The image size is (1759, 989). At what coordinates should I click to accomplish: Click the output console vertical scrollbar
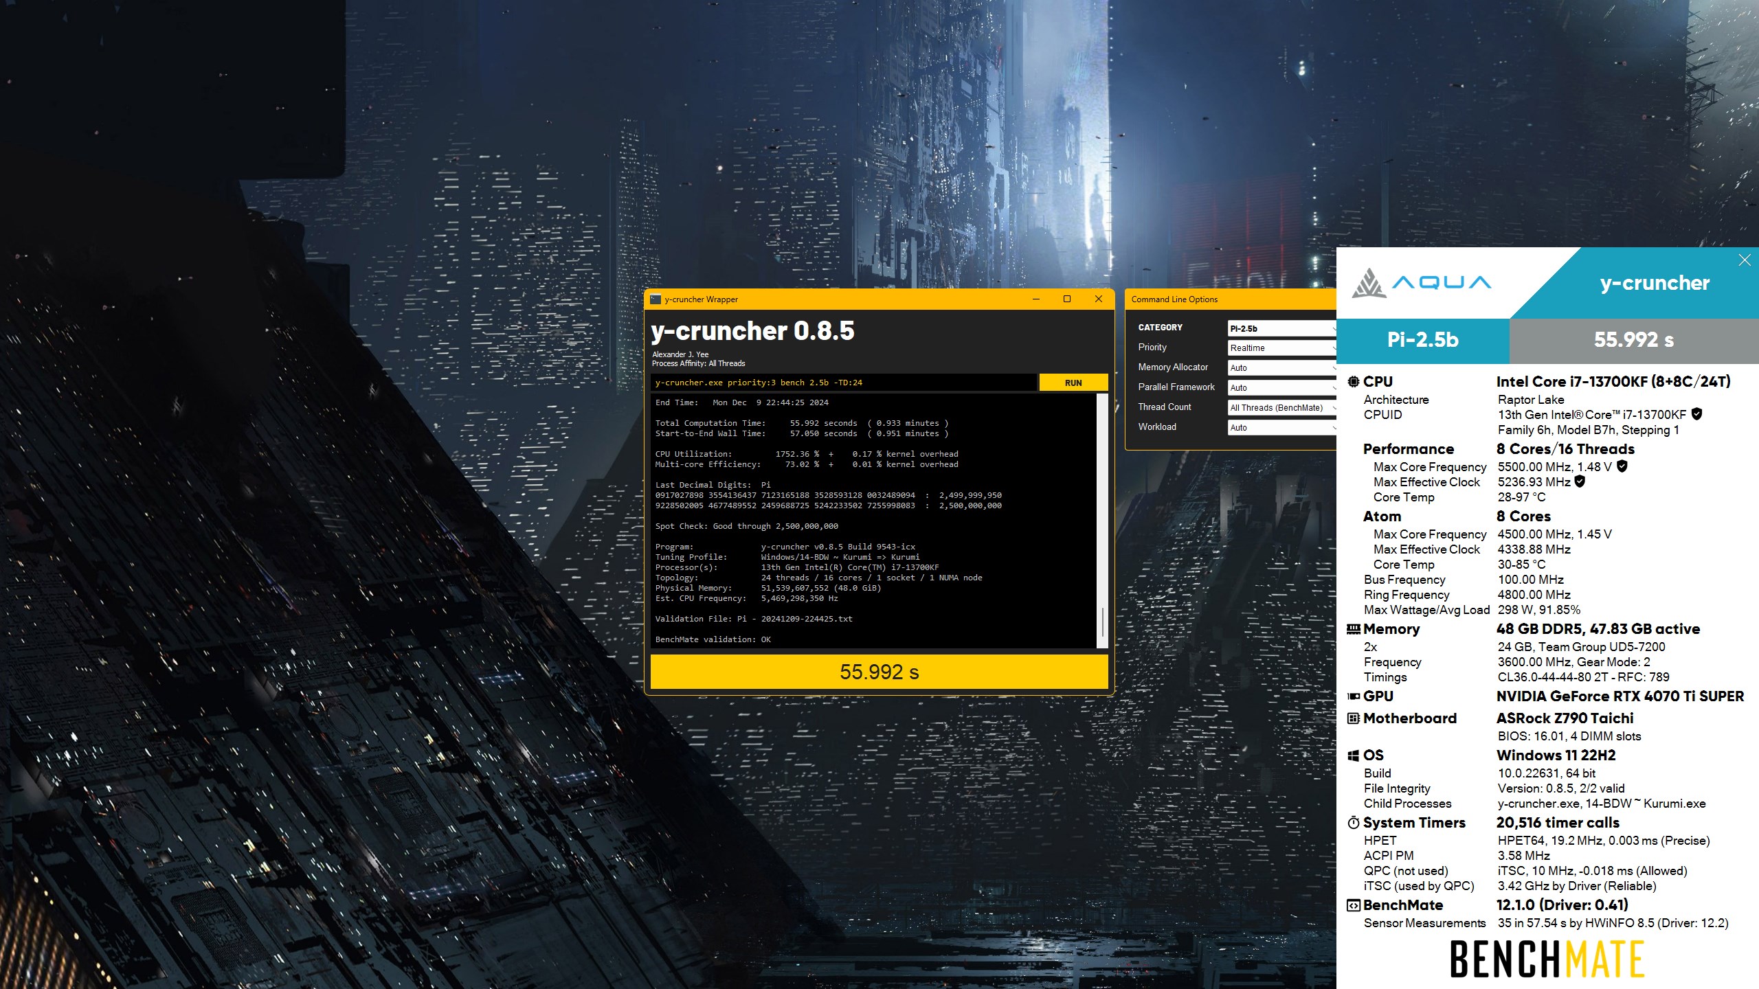(x=1102, y=521)
